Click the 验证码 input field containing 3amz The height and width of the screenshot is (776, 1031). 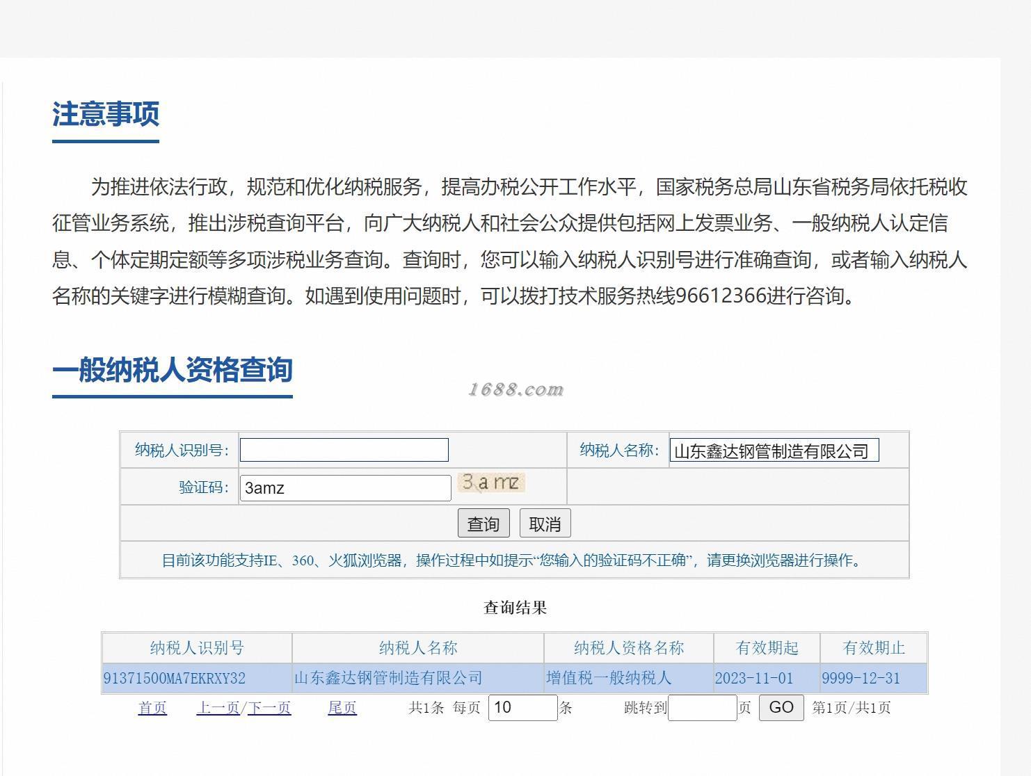pos(346,487)
